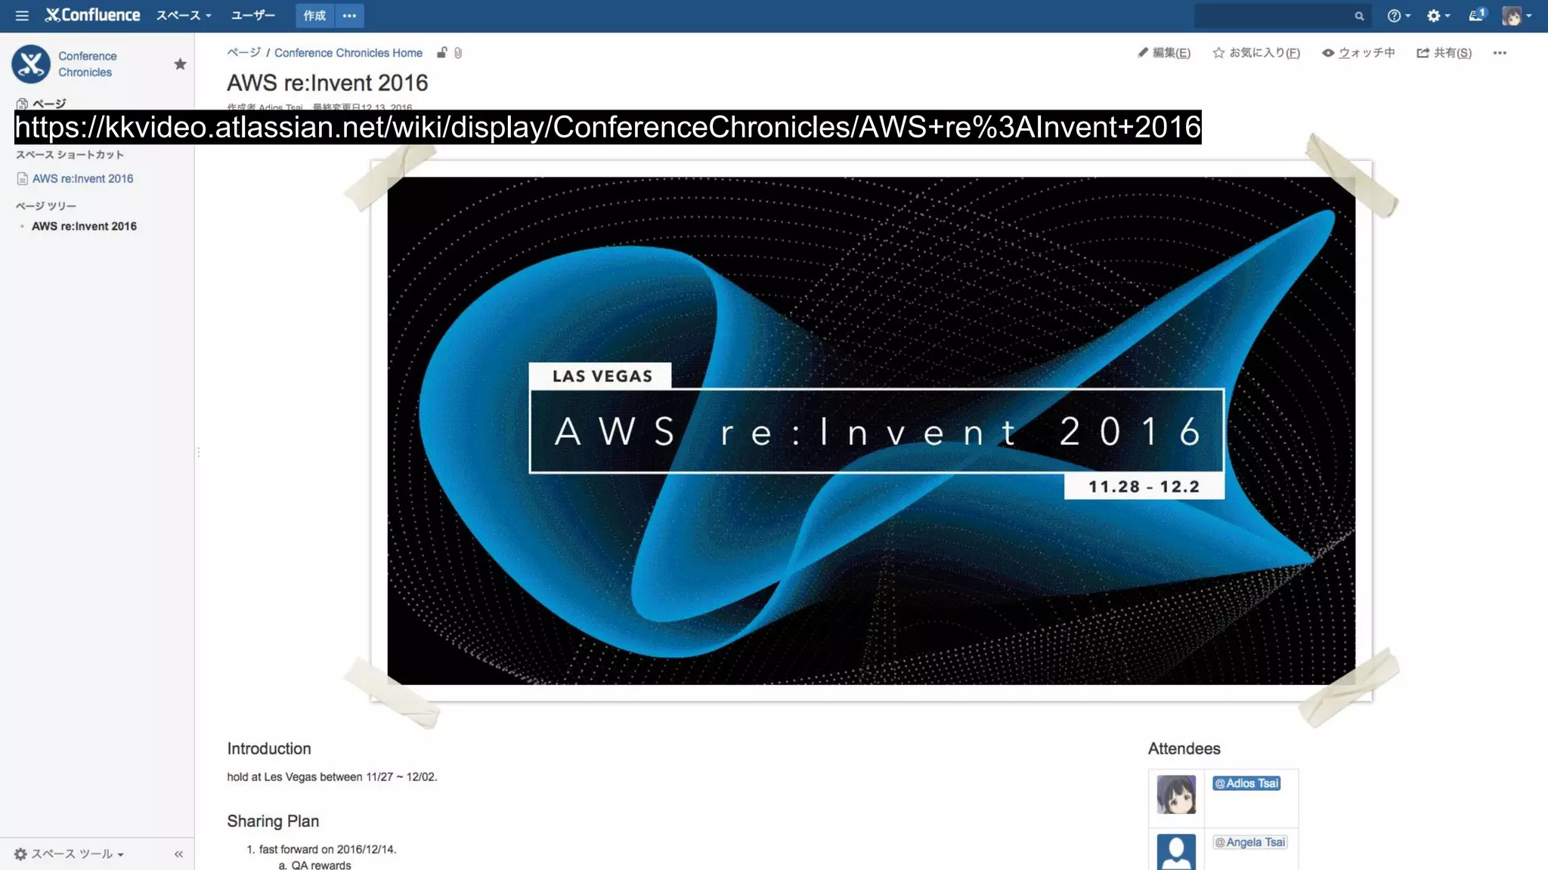This screenshot has width=1548, height=870.
Task: Click the search magnifier icon
Action: 1359,15
